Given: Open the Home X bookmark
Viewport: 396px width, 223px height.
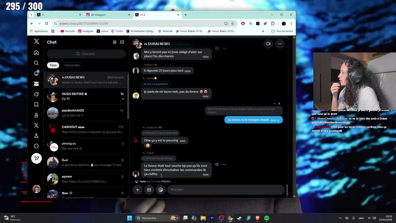Looking at the screenshot, I should [x=102, y=31].
